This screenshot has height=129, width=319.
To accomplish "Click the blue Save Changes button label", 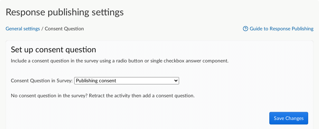I will (x=289, y=118).
